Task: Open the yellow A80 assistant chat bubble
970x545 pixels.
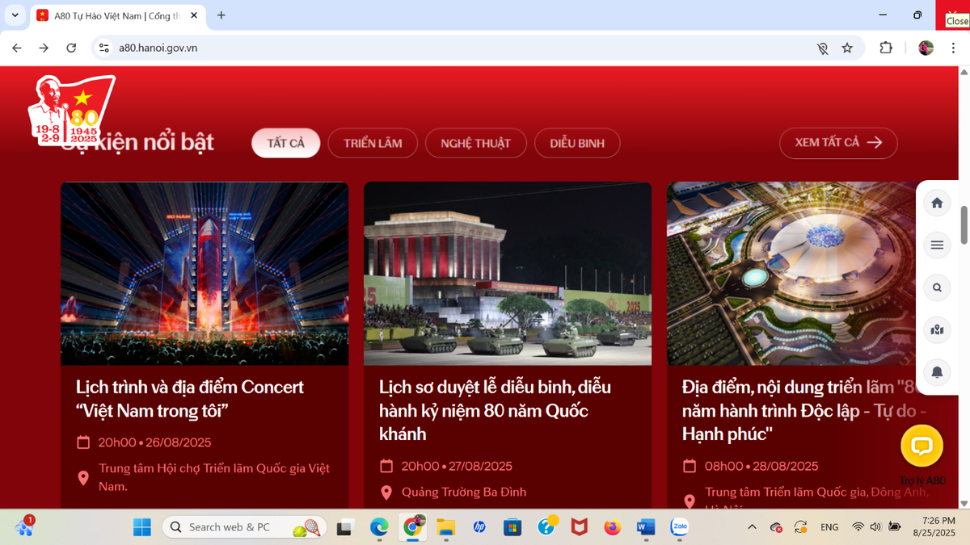Action: (x=921, y=446)
